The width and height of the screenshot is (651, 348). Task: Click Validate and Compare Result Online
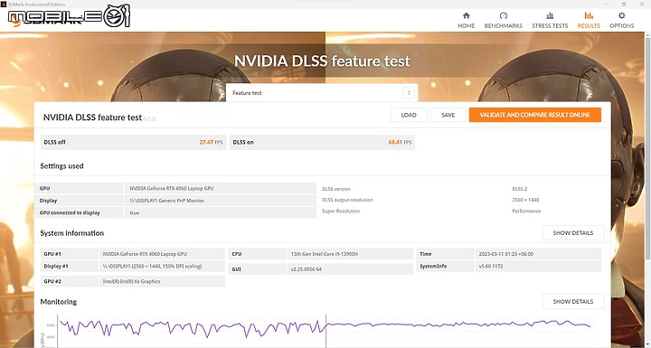[x=534, y=115]
